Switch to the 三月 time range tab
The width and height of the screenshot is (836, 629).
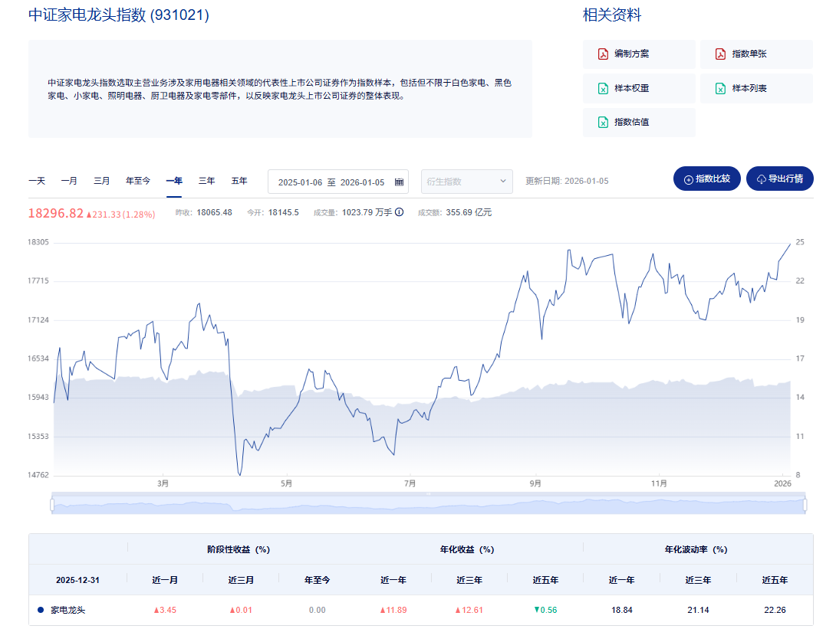coord(102,181)
